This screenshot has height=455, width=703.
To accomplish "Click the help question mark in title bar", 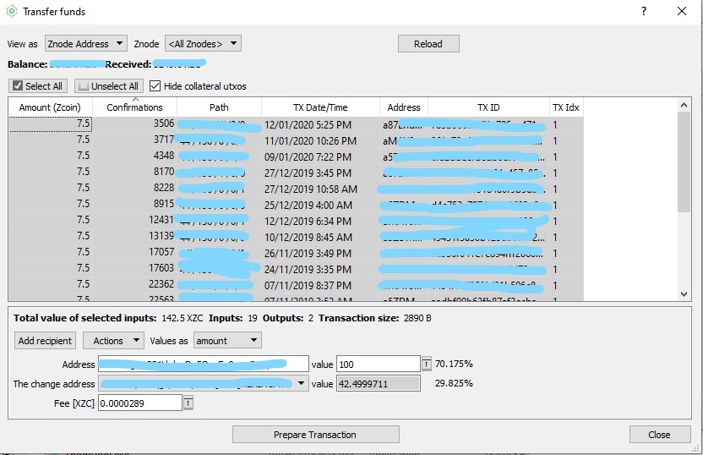I will (644, 12).
